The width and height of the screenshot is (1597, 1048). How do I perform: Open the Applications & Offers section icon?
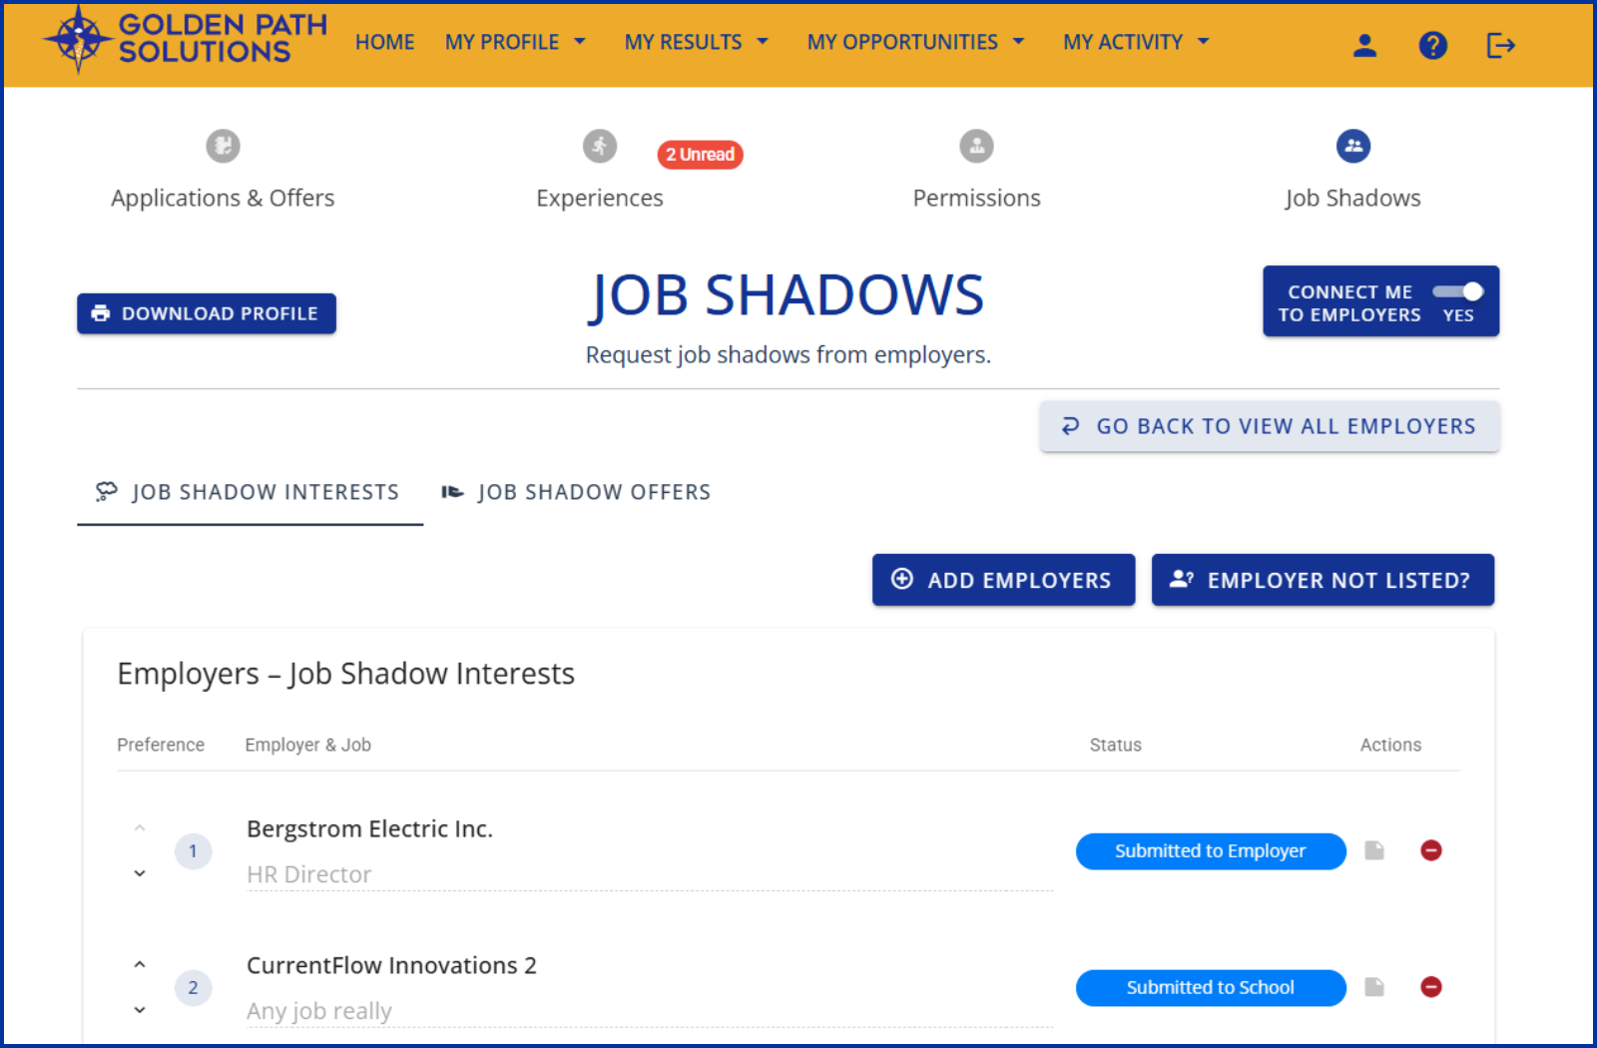point(223,146)
